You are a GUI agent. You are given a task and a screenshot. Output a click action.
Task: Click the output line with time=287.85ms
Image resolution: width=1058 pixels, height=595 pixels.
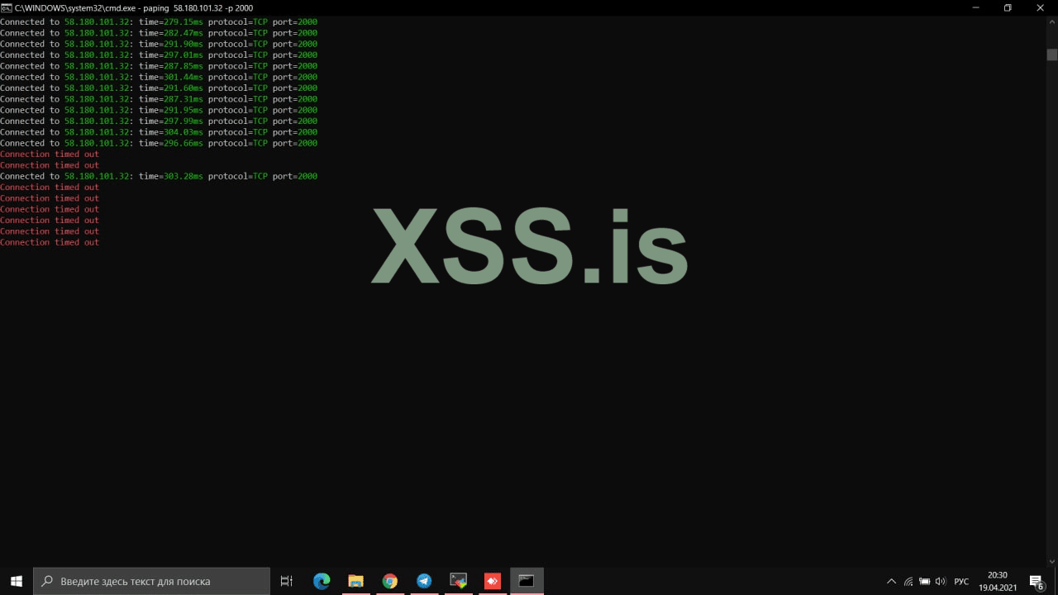click(x=159, y=66)
